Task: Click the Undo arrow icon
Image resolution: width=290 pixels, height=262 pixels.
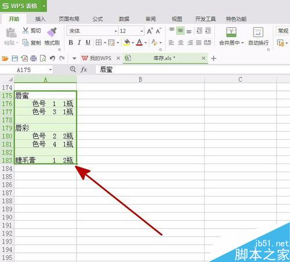Action: click(52, 58)
